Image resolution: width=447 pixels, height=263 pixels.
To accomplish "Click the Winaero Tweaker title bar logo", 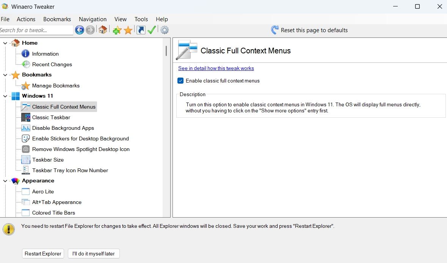I will (x=5, y=6).
